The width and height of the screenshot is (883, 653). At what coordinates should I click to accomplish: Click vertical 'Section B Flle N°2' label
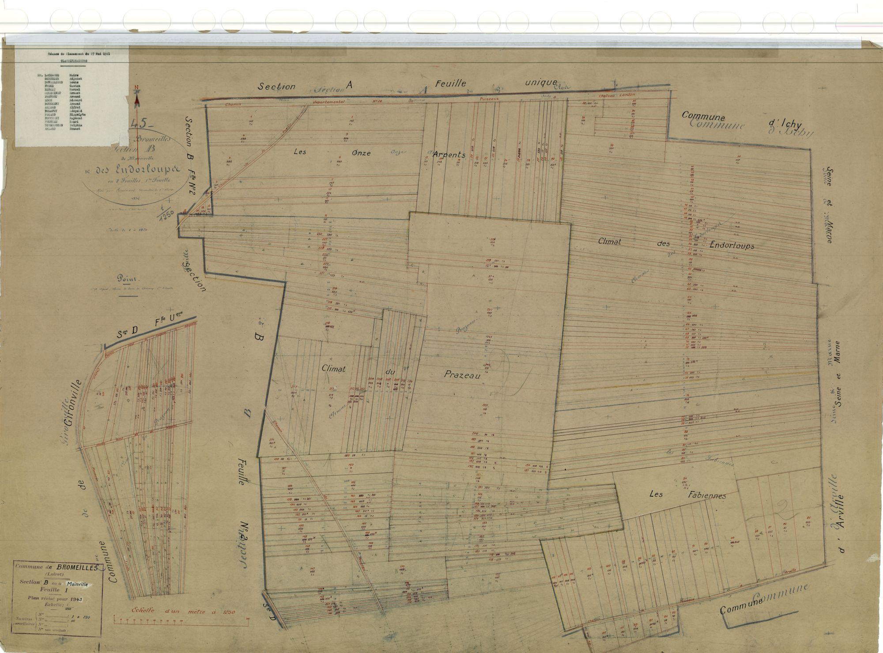tap(191, 157)
